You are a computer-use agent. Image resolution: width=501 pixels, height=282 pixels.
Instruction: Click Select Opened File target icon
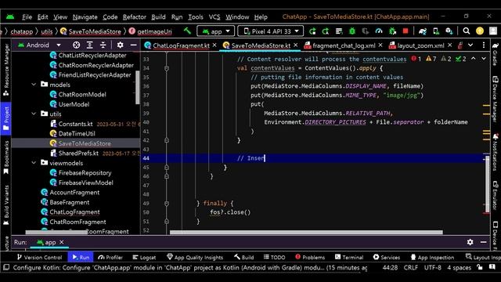(76, 45)
